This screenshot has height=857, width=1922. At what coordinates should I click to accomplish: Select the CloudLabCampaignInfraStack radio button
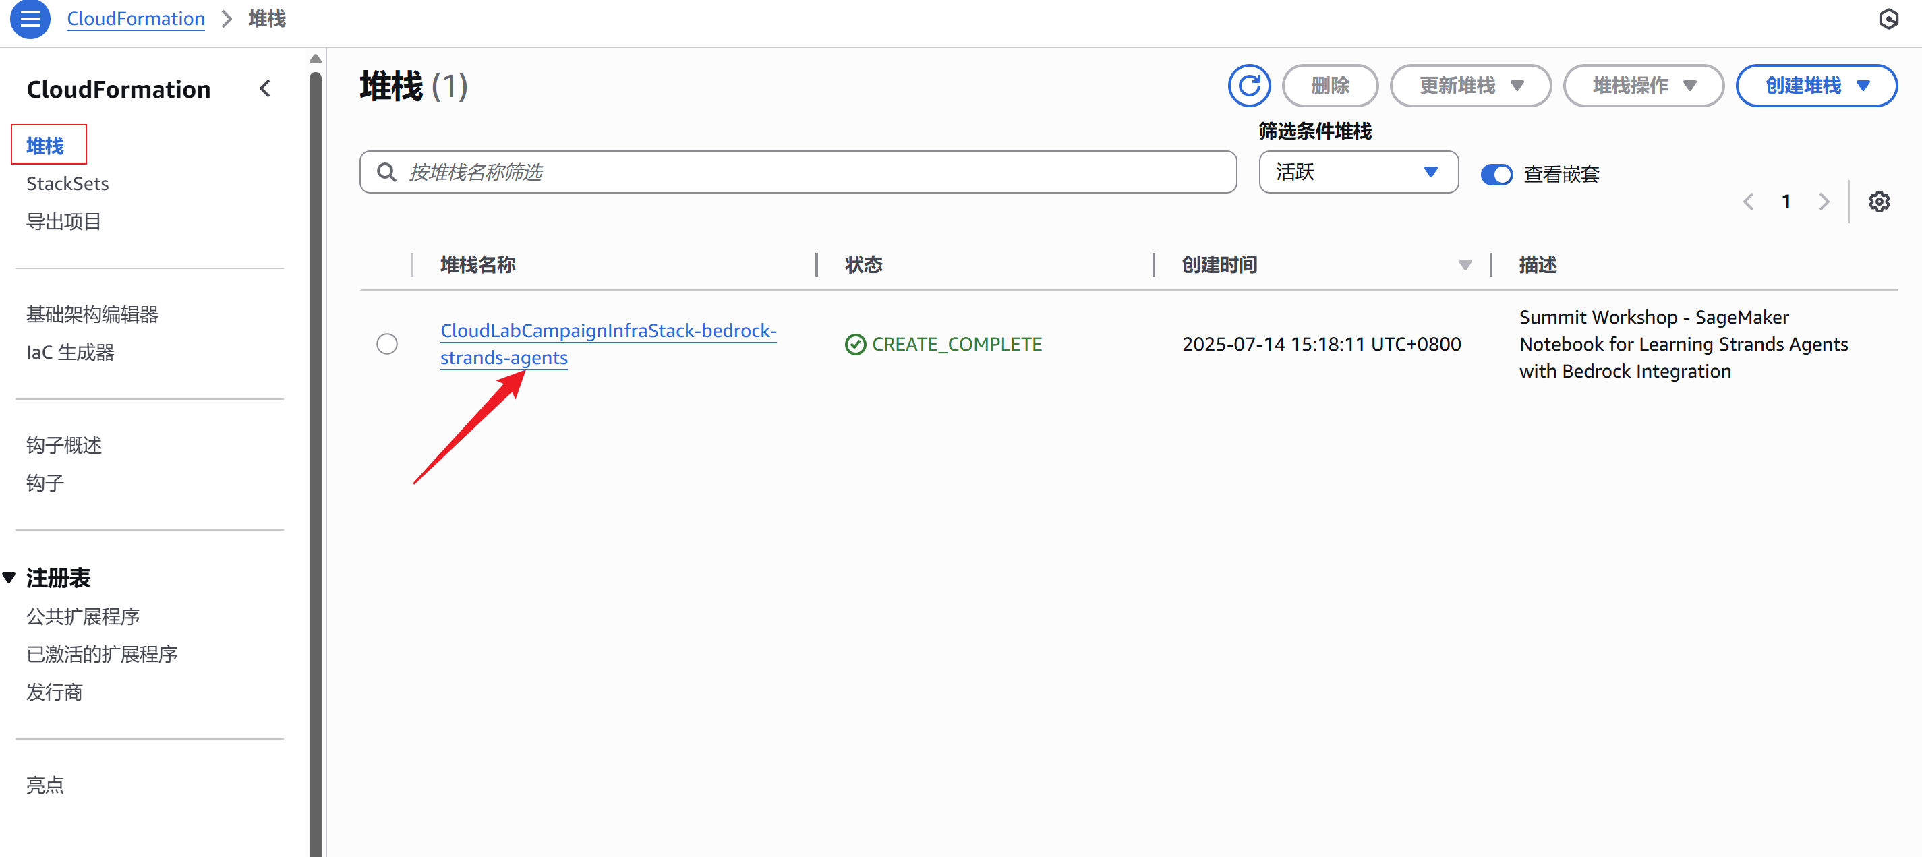coord(387,344)
